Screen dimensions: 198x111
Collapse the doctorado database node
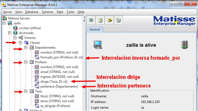pos(10,33)
